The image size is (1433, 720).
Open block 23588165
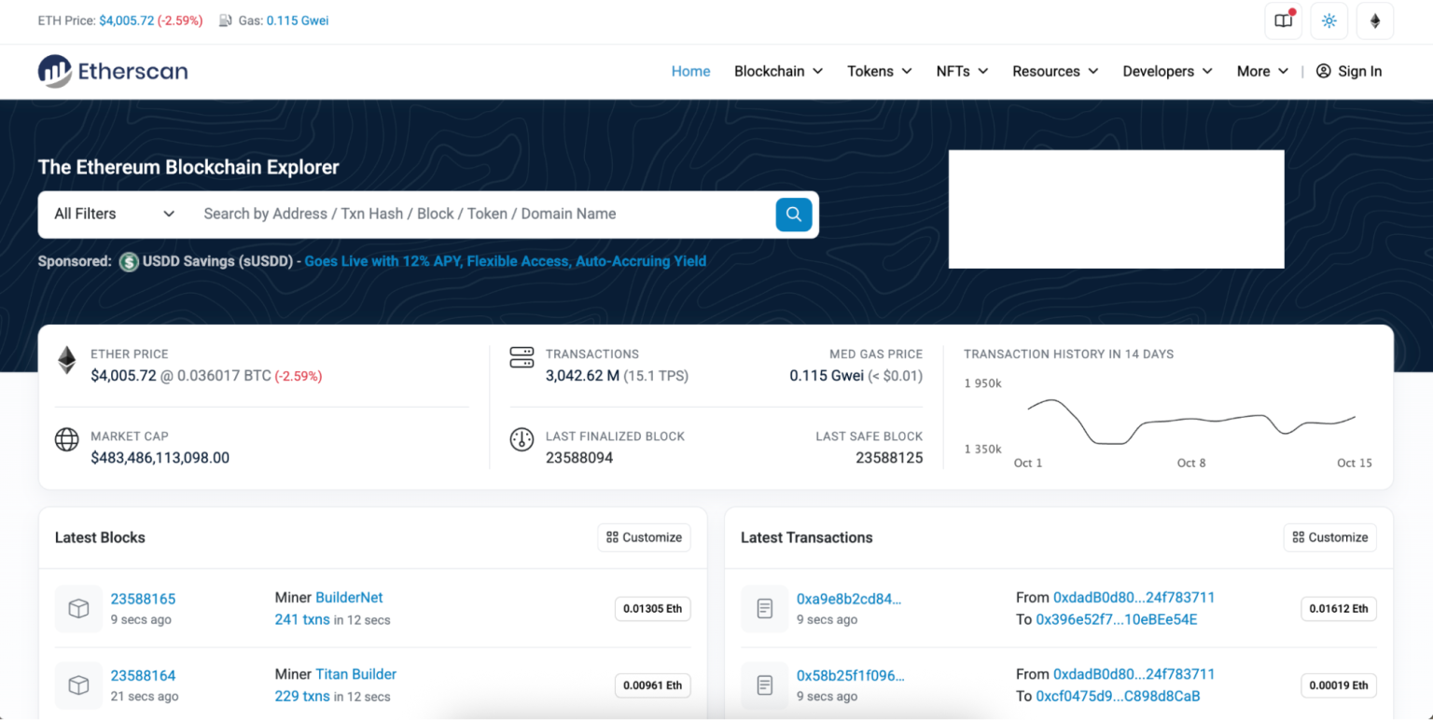point(143,599)
